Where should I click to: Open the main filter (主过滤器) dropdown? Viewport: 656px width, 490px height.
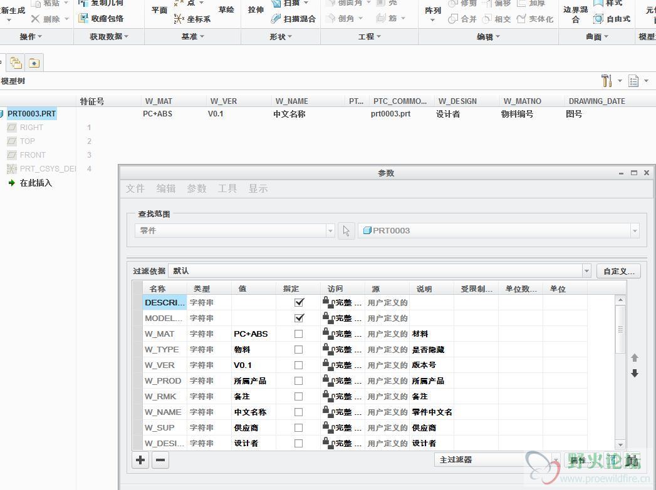pos(556,460)
